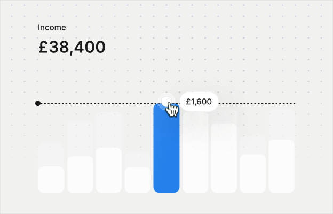
Task: Click faded upper portion of the last bar
Action: (x=281, y=124)
